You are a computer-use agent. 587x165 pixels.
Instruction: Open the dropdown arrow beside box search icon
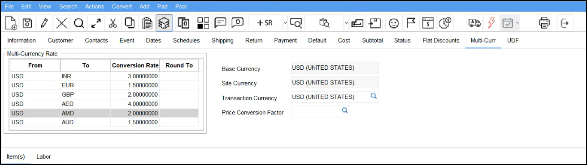click(x=346, y=23)
